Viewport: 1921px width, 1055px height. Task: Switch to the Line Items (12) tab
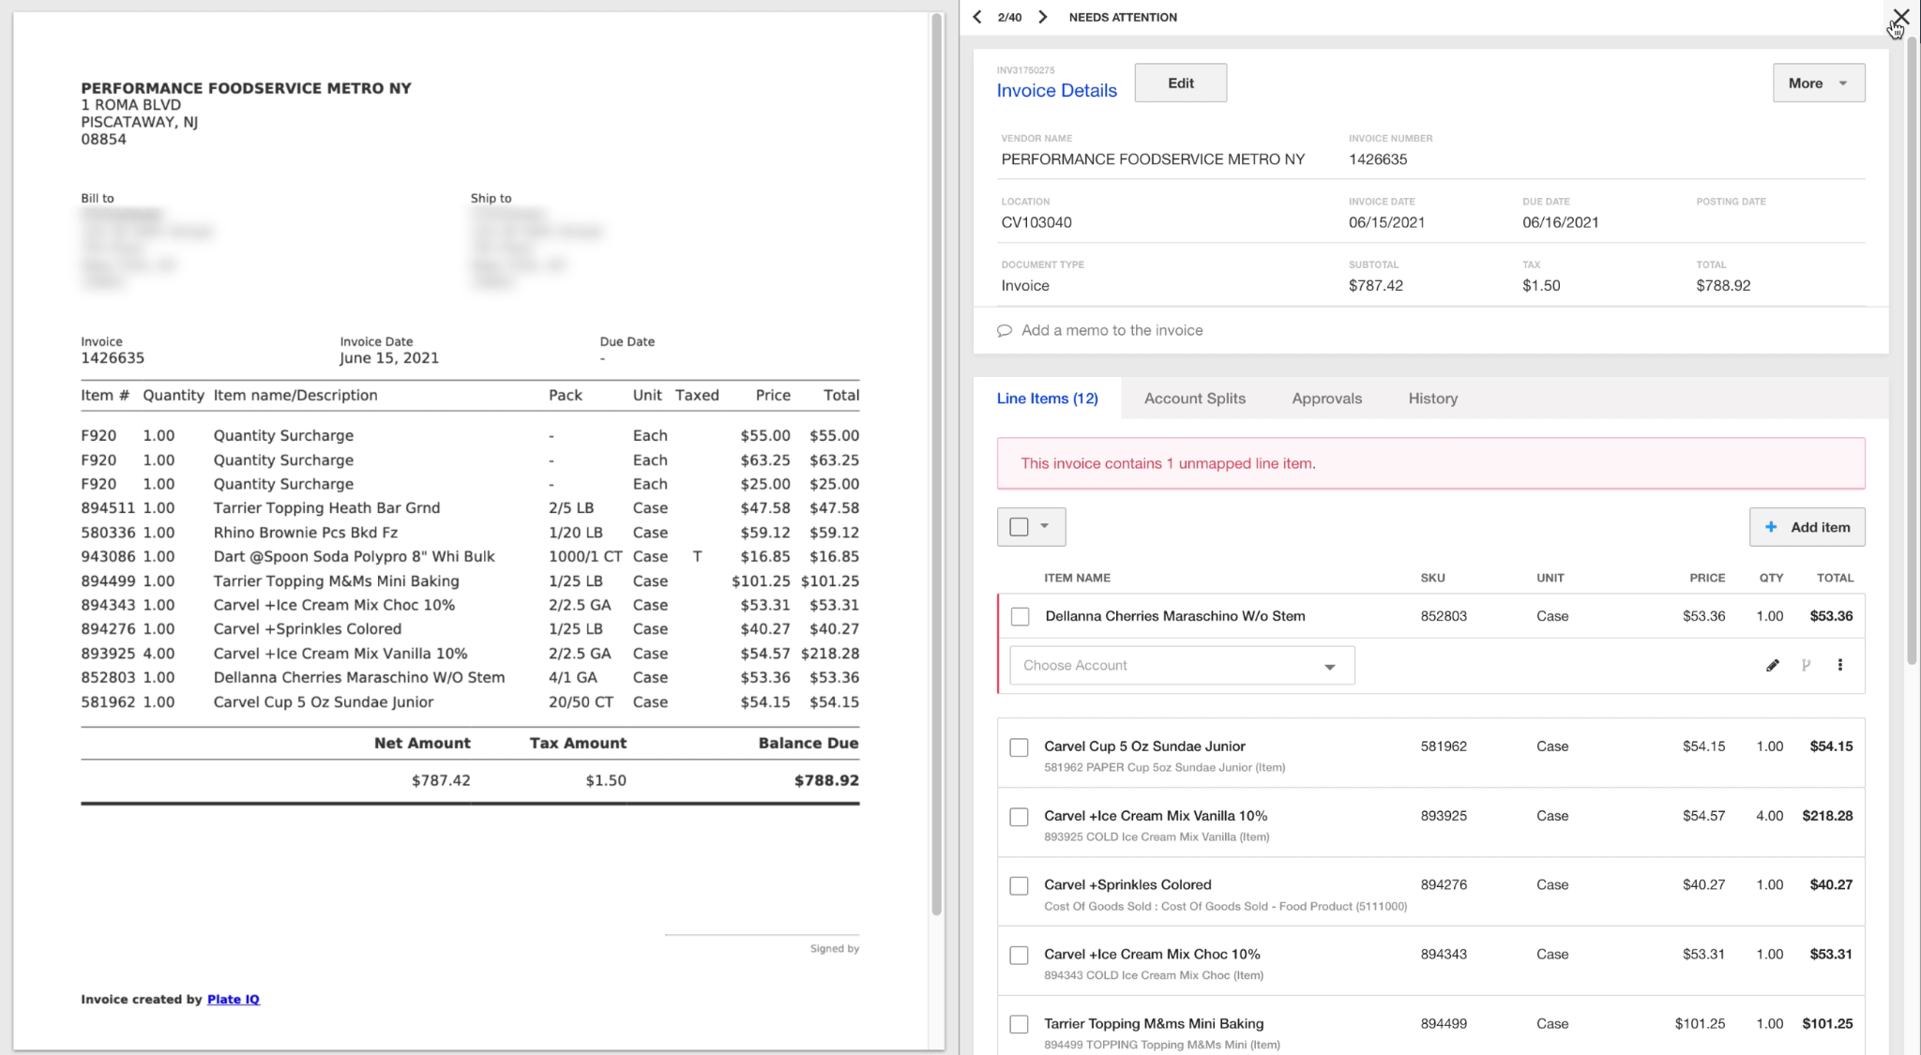point(1047,399)
